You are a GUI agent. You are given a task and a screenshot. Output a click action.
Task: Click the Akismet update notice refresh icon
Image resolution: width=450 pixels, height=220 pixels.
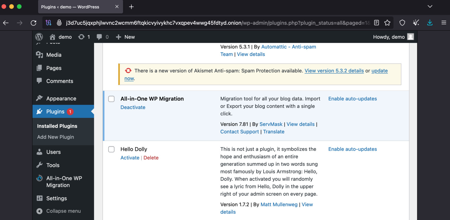coord(128,71)
